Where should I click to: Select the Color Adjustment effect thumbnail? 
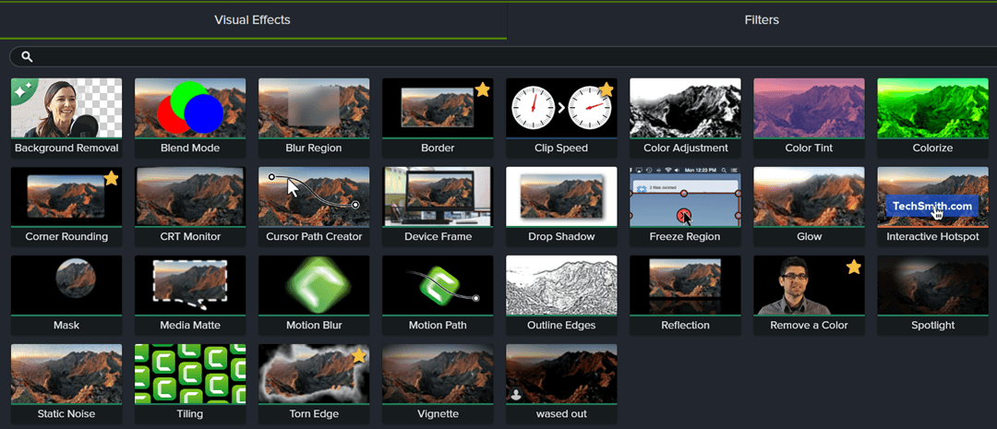click(685, 108)
